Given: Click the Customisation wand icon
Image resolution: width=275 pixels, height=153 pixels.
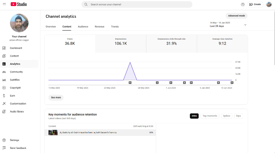Looking at the screenshot, I should coord(4,104).
